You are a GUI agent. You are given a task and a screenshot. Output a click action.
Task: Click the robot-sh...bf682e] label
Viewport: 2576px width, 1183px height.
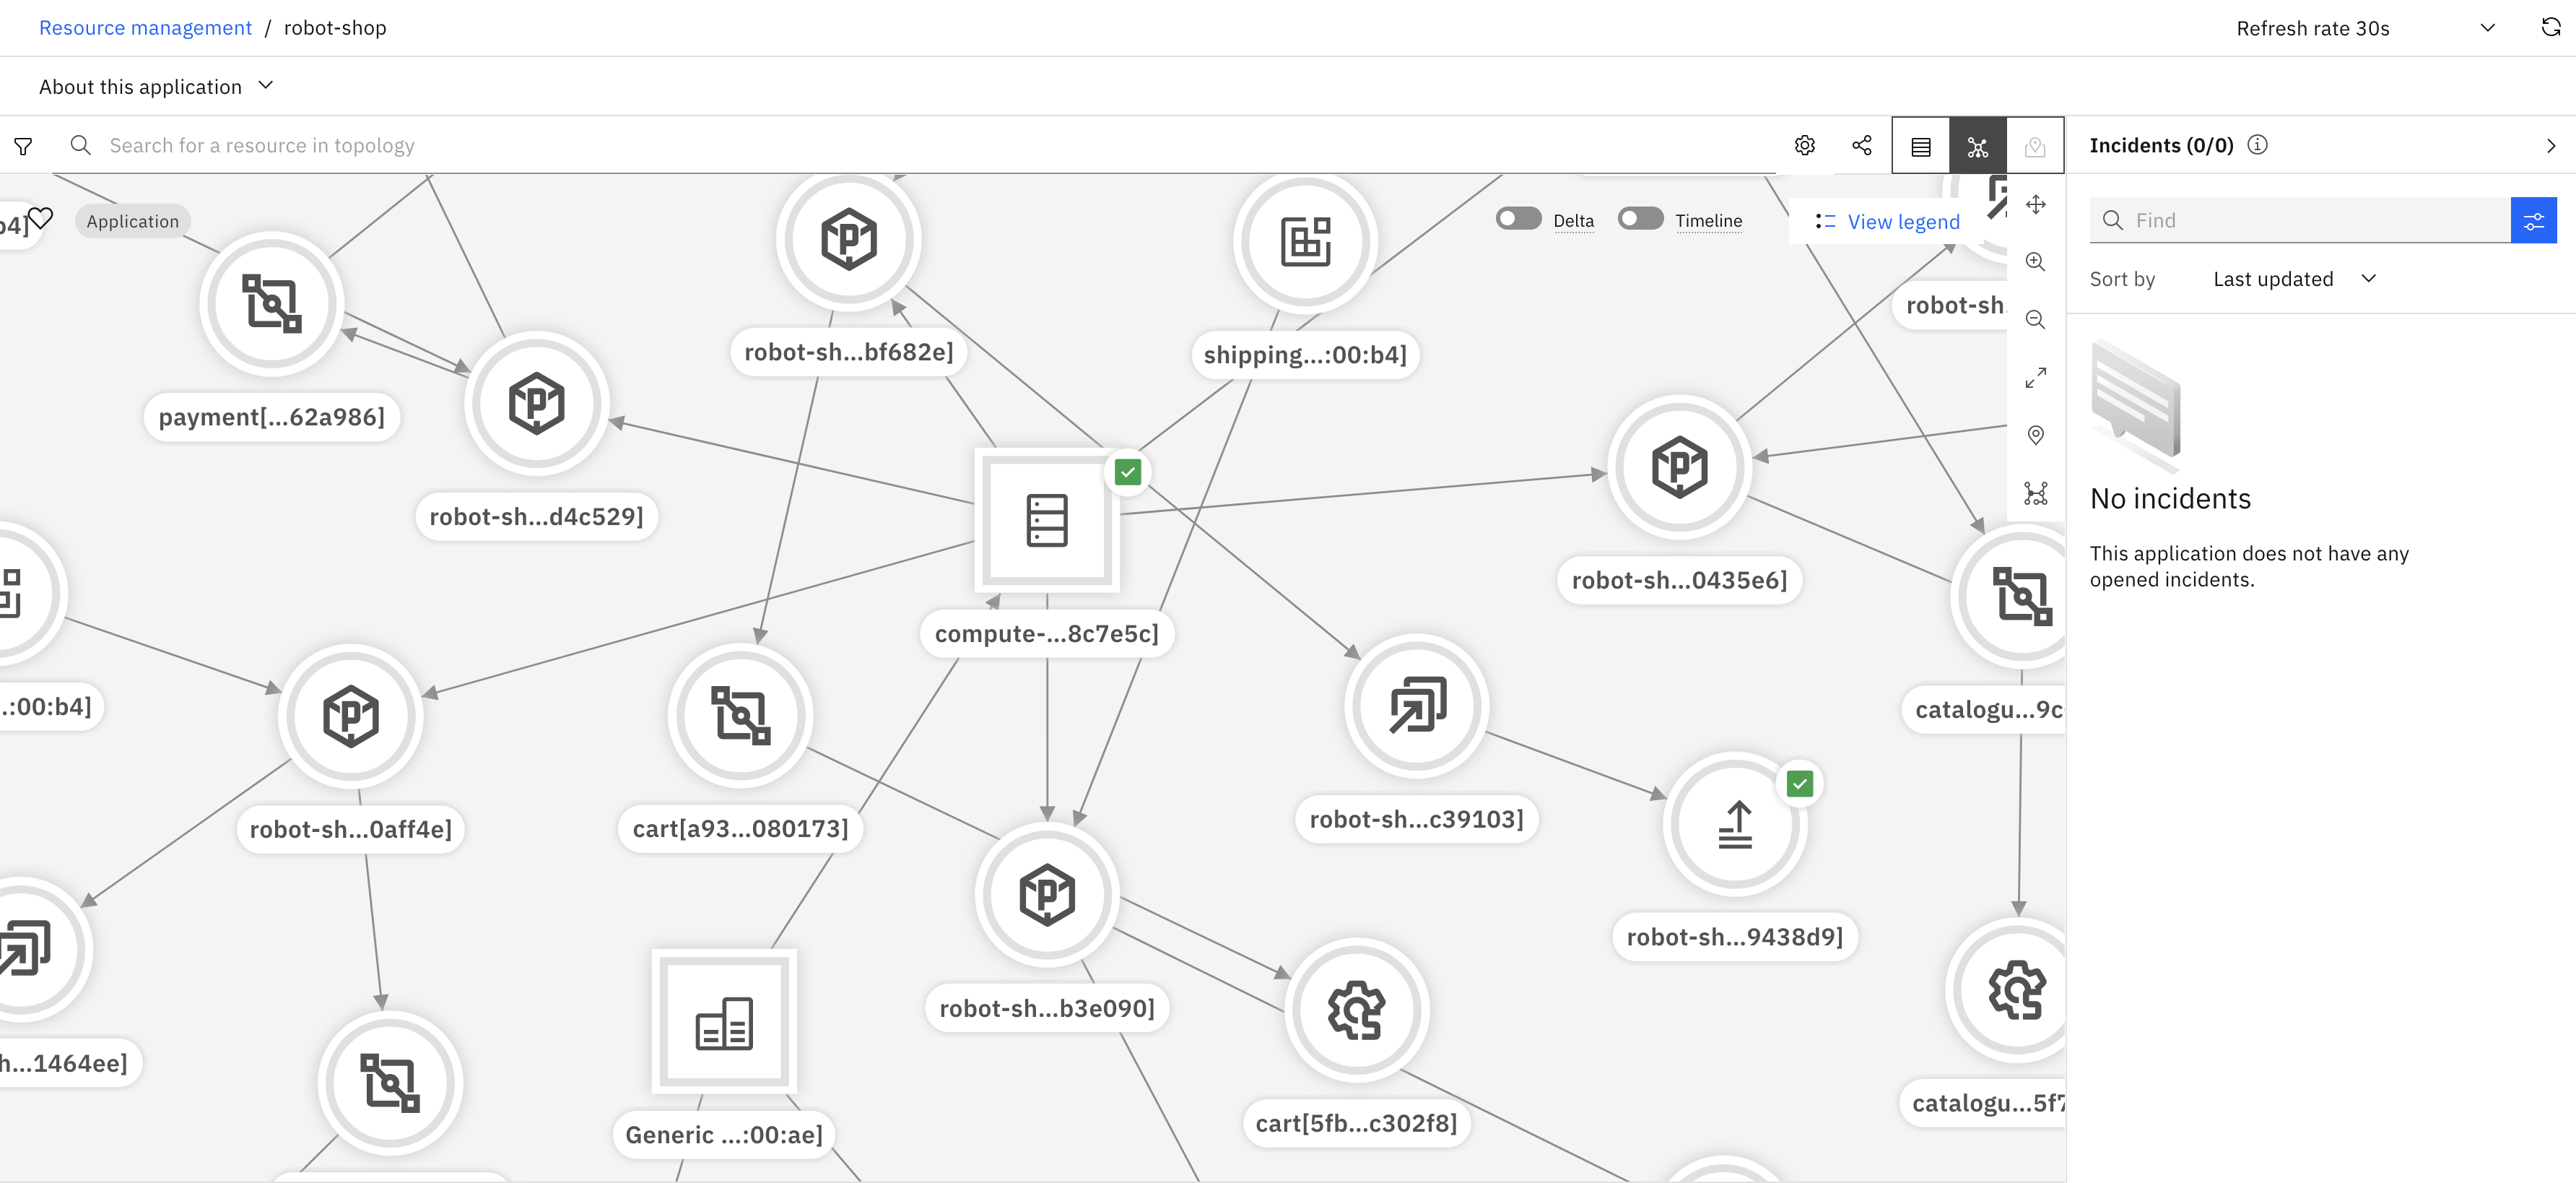849,352
